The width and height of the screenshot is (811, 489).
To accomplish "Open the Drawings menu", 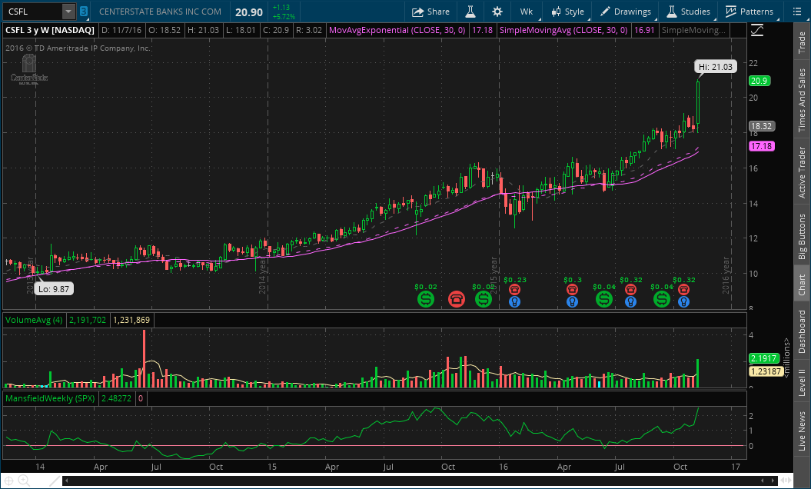I will [x=626, y=12].
